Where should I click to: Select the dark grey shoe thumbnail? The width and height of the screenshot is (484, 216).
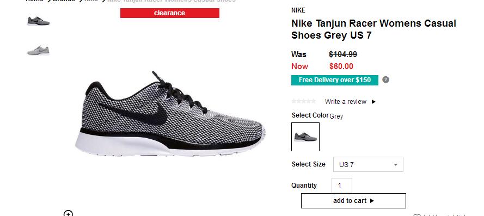38,21
